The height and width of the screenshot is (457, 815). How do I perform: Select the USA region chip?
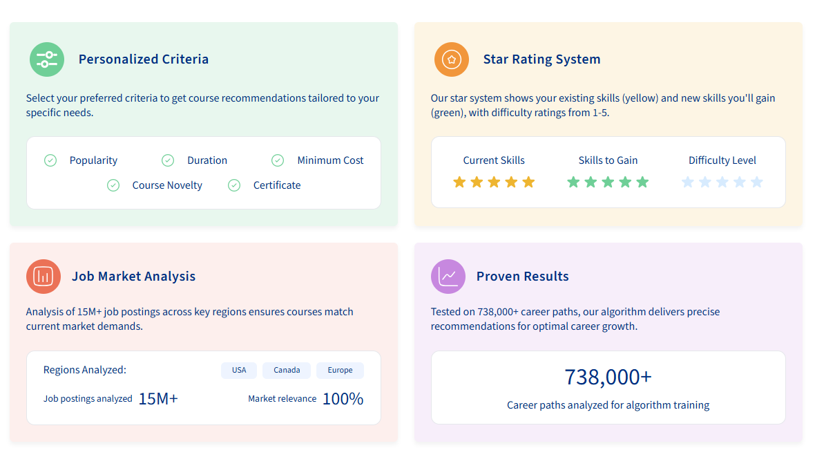click(238, 370)
